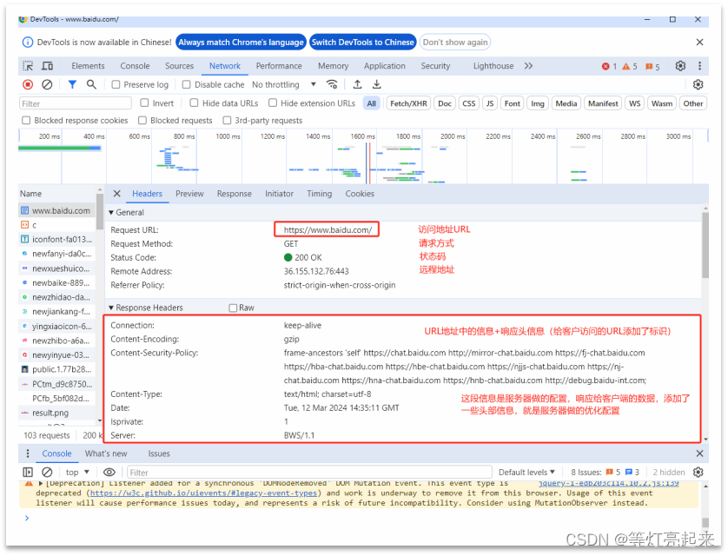728x556 pixels.
Task: Open the top context dropdown in console
Action: [x=77, y=473]
